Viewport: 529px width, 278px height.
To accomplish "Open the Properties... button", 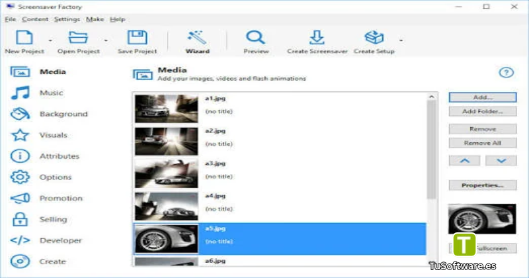I will tap(483, 185).
